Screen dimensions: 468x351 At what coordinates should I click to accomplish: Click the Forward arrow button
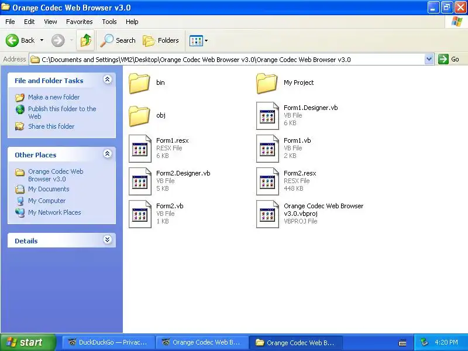58,40
